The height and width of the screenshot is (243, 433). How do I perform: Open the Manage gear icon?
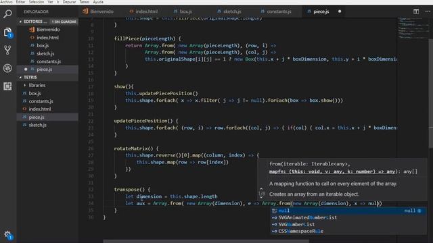(x=7, y=235)
